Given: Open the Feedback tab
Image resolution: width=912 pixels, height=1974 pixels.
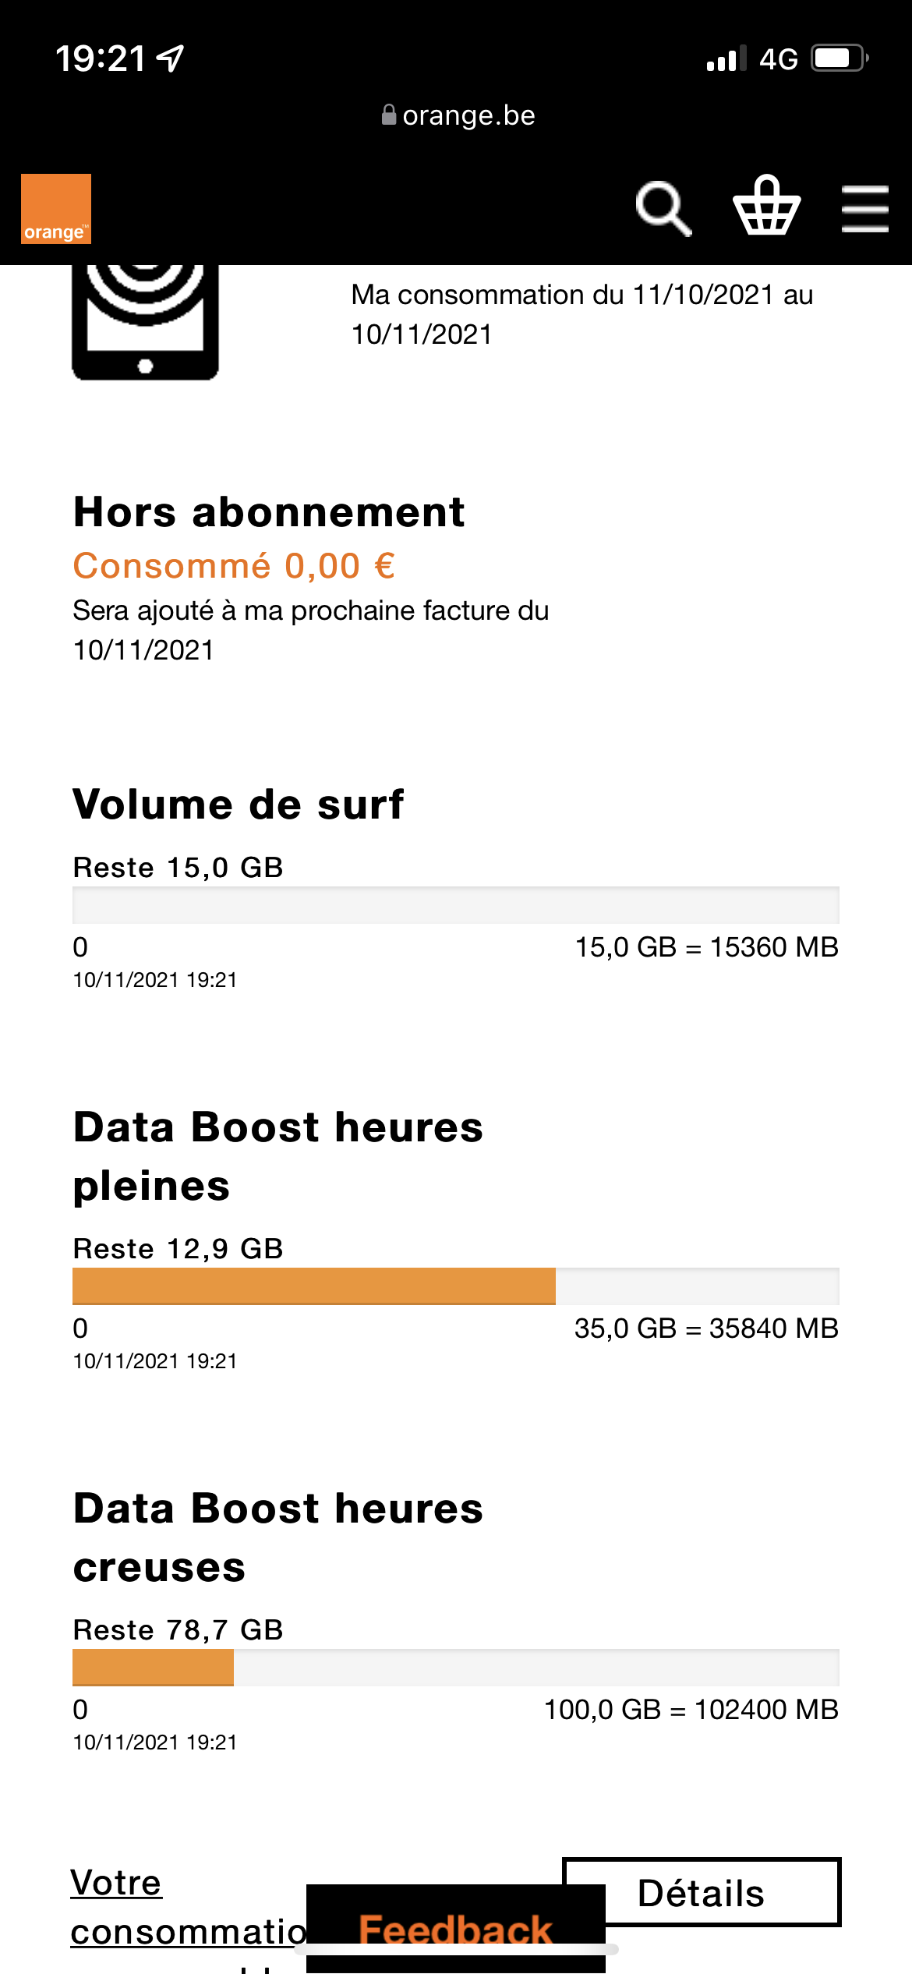Looking at the screenshot, I should point(455,1929).
